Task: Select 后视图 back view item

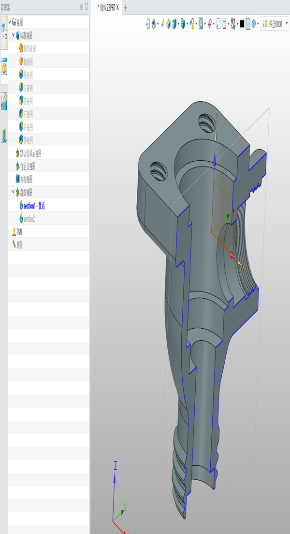Action: [x=28, y=127]
